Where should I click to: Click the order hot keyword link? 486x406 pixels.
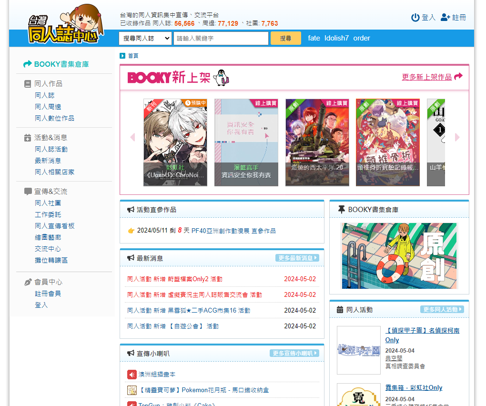pos(362,38)
